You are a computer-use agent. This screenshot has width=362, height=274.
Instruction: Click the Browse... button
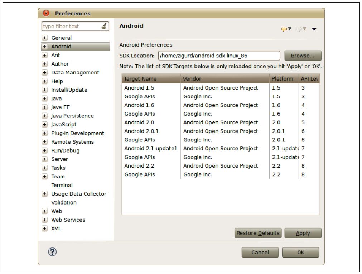(303, 56)
